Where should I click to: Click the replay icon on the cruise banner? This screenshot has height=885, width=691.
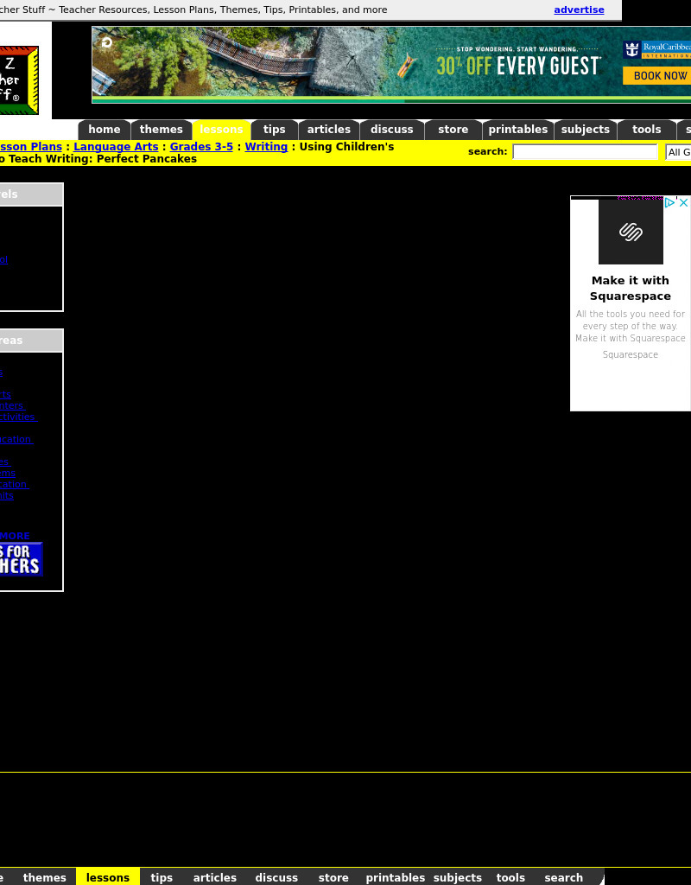[x=106, y=42]
